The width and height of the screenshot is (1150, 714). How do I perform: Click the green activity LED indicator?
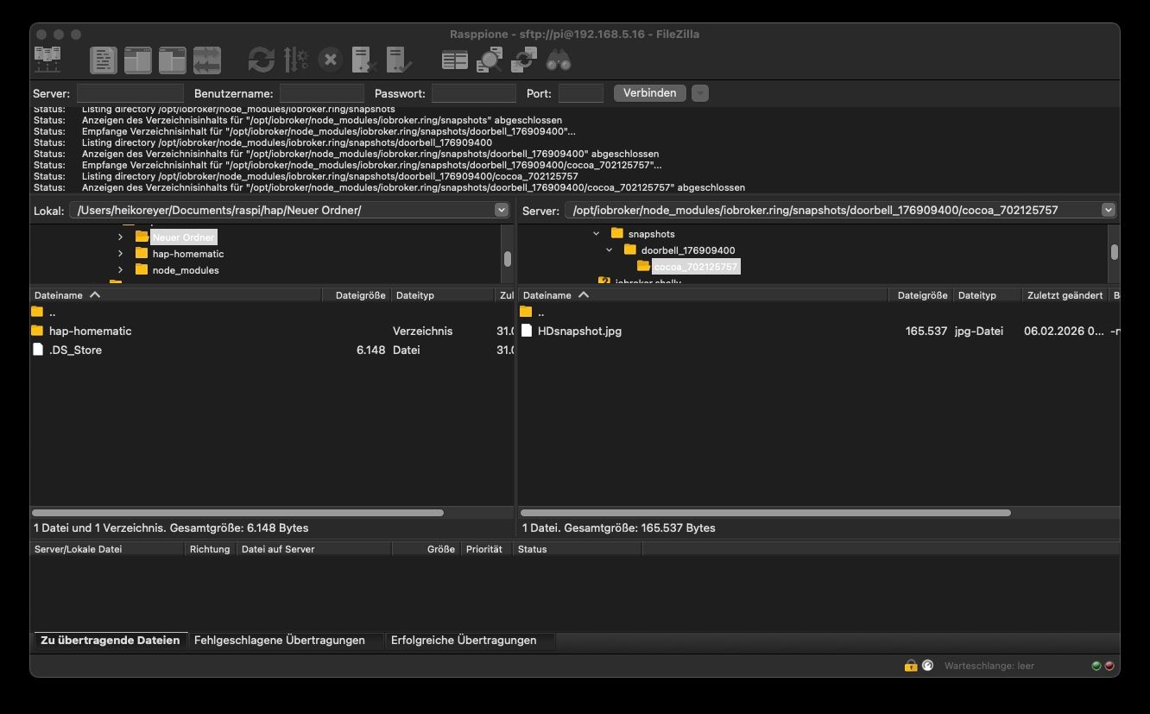tap(1096, 666)
